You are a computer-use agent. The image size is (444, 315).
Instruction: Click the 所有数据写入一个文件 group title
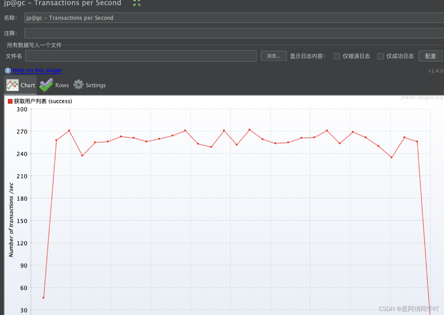34,45
